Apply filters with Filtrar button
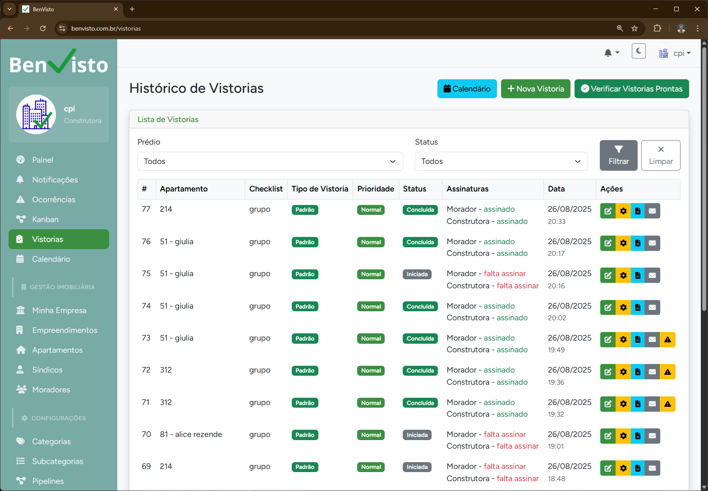 (618, 155)
